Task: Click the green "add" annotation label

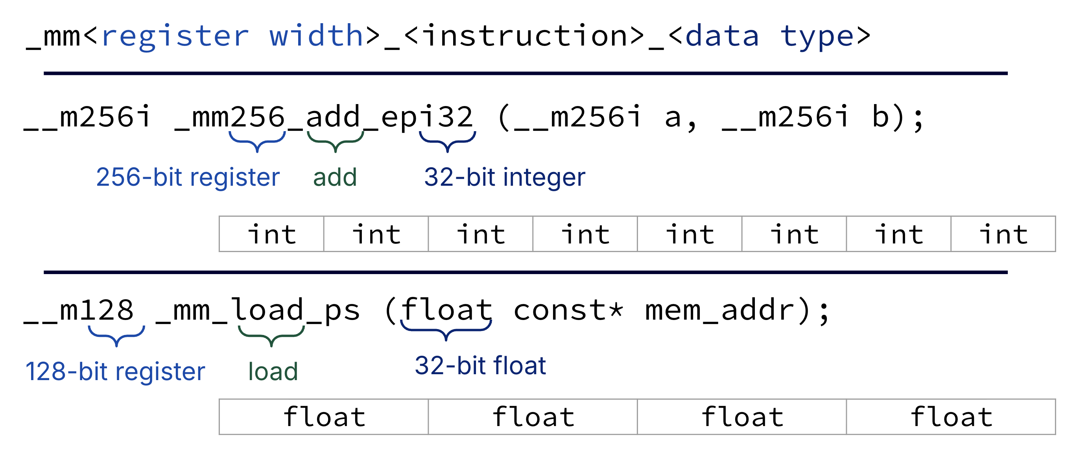Action: coord(335,177)
